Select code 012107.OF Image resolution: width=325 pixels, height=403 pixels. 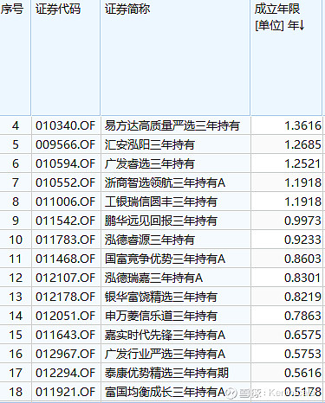65,278
